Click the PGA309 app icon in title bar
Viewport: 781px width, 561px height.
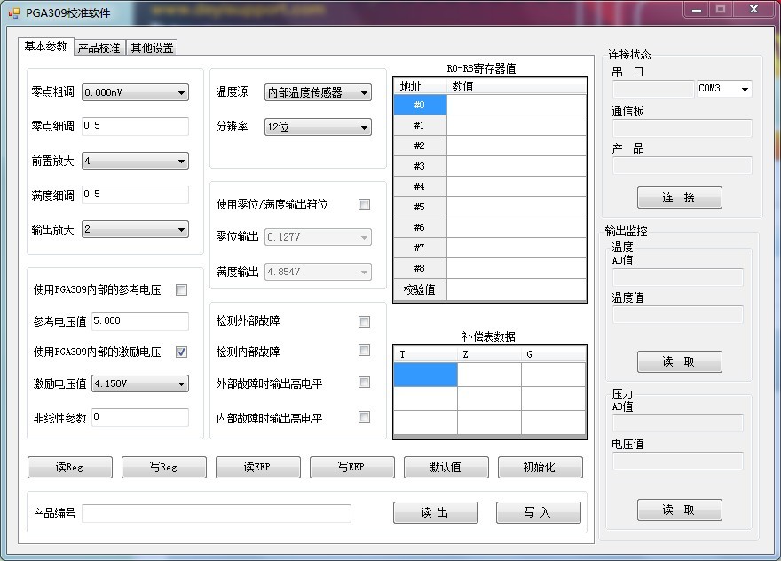click(x=14, y=13)
